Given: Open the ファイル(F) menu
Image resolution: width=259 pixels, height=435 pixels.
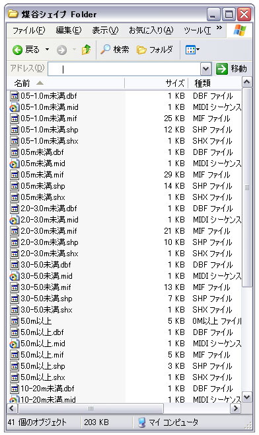Looking at the screenshot, I should (28, 30).
